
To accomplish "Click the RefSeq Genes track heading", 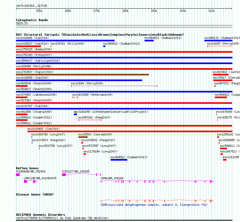I will [27, 168].
